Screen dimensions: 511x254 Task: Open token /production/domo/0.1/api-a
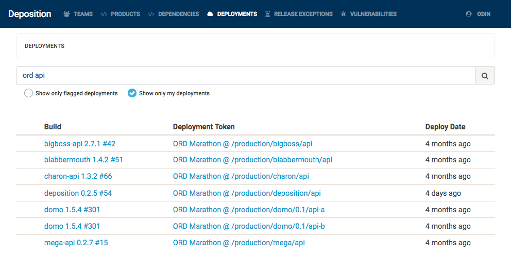point(249,210)
